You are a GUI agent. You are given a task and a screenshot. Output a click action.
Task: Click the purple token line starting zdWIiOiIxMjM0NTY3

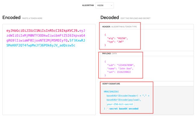pyautogui.click(x=46, y=35)
